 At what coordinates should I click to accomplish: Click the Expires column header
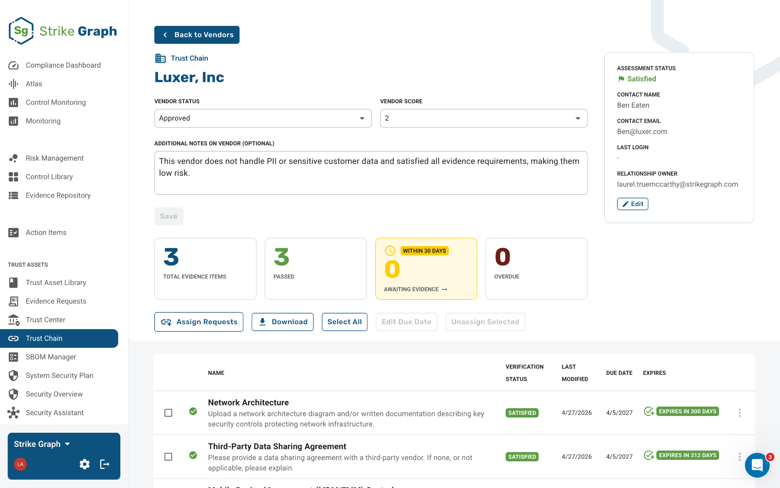coord(654,373)
